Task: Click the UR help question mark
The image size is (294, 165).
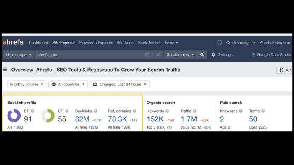Action: (x=67, y=111)
